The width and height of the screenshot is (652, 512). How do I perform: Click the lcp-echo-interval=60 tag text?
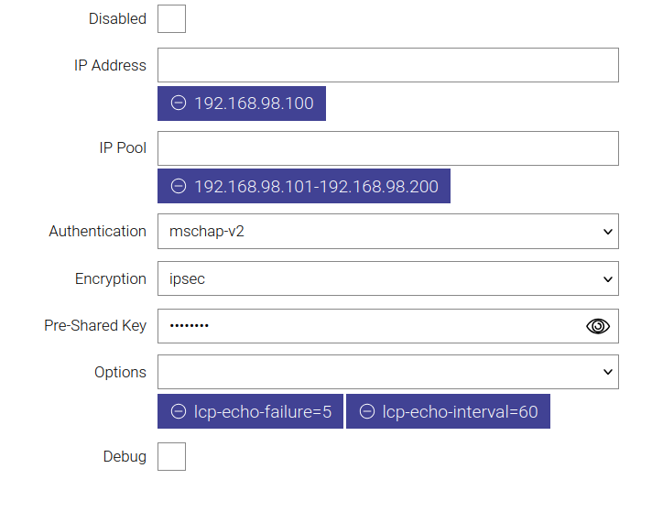point(460,412)
